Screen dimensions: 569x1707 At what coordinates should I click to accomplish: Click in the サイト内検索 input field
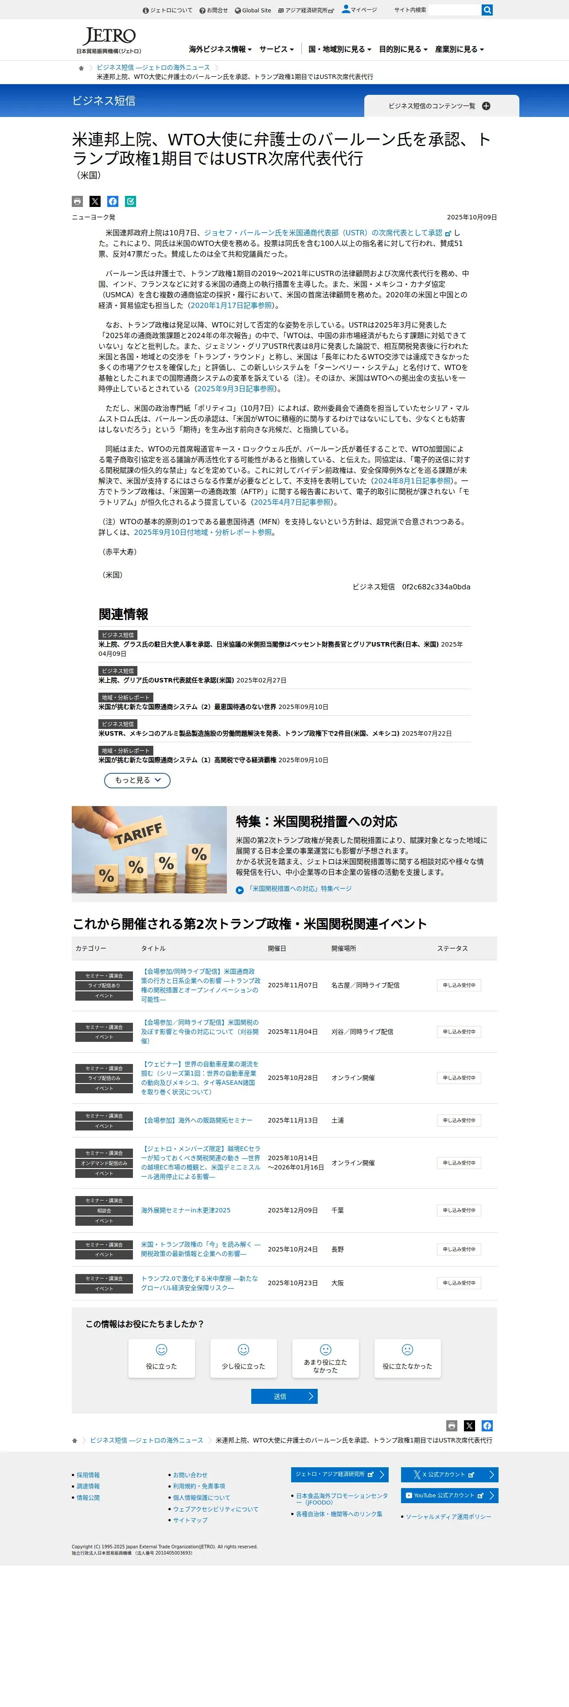pyautogui.click(x=454, y=10)
